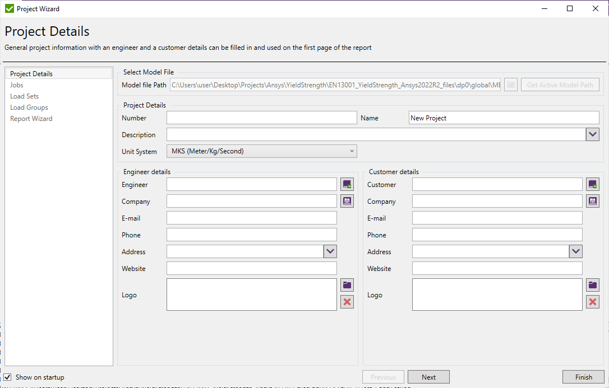Screen dimensions: 609x388
Task: Open the Unit System dropdown
Action: (x=261, y=151)
